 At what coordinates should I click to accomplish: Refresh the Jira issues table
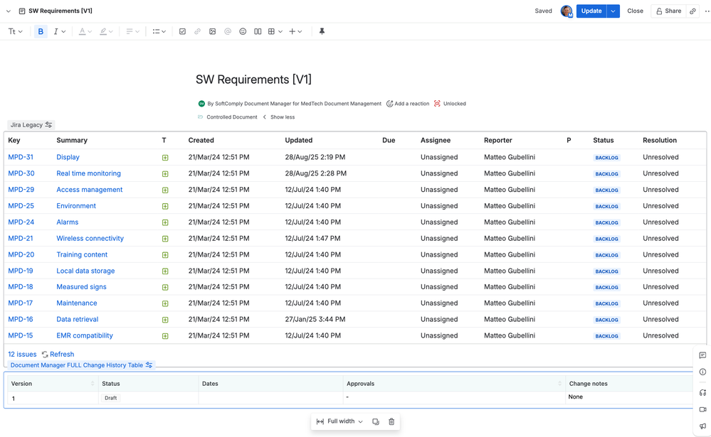pos(58,354)
